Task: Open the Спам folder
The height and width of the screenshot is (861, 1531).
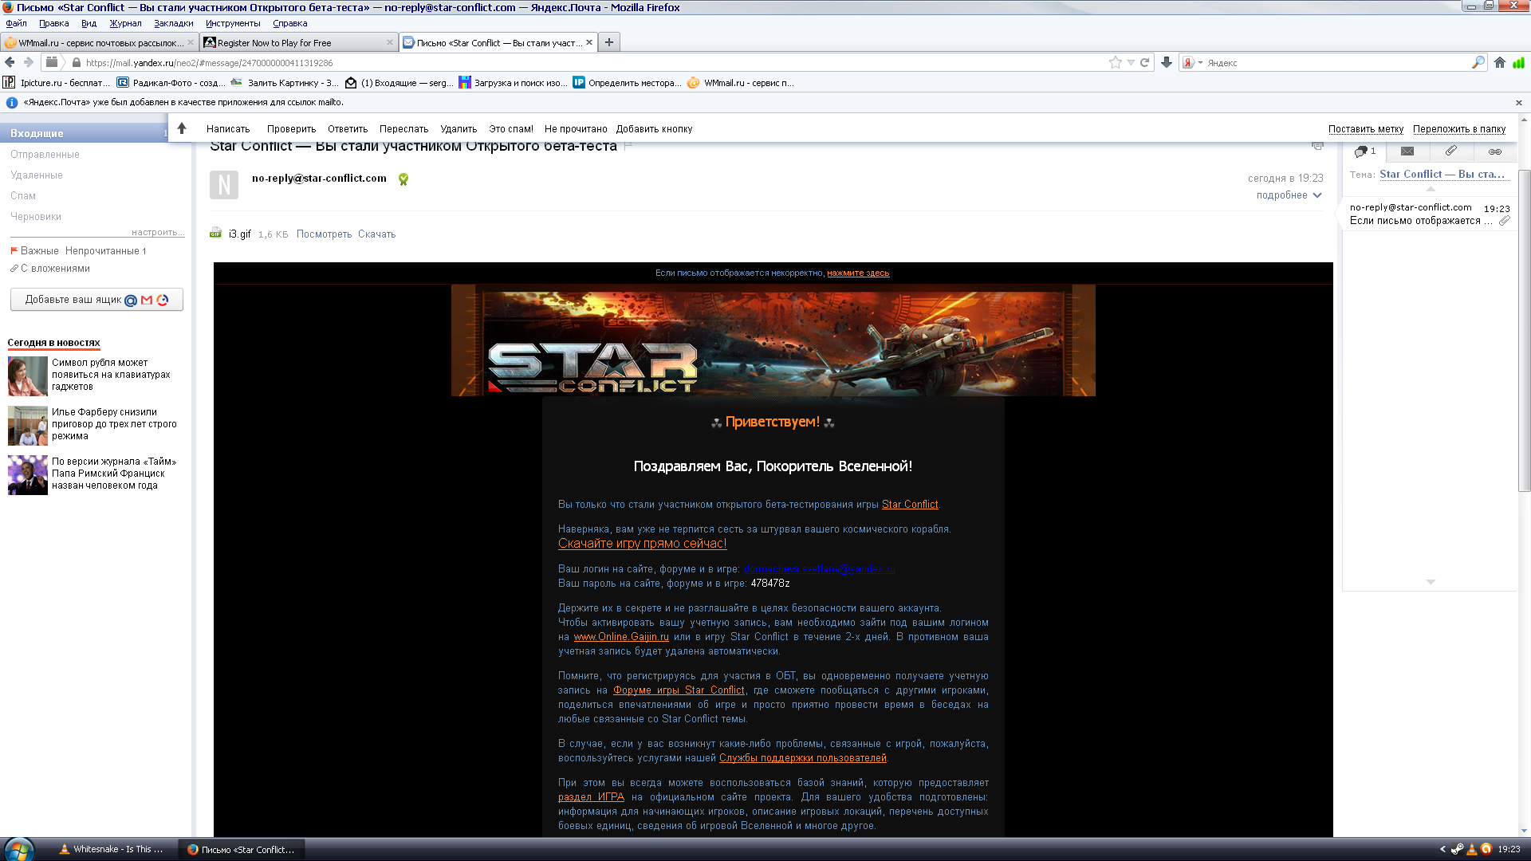Action: coord(23,196)
